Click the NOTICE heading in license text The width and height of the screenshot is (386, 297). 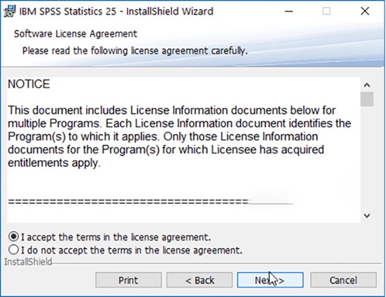pyautogui.click(x=29, y=84)
